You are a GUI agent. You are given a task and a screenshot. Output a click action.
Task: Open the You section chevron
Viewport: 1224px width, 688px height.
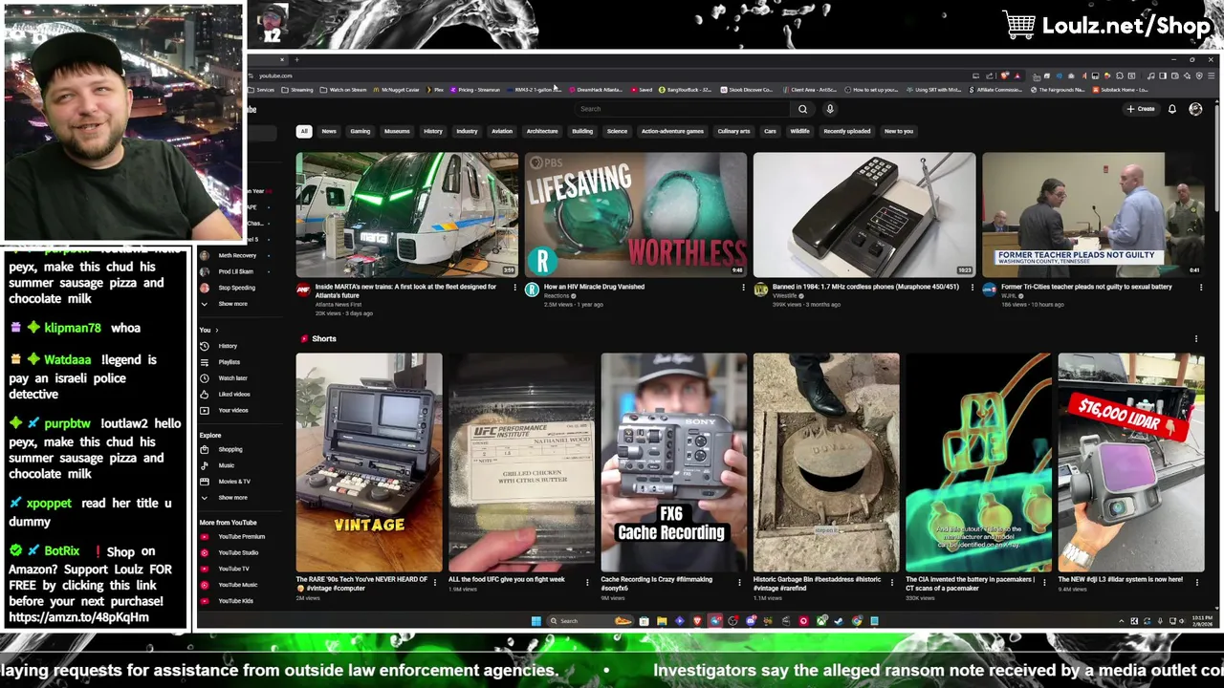tap(216, 330)
